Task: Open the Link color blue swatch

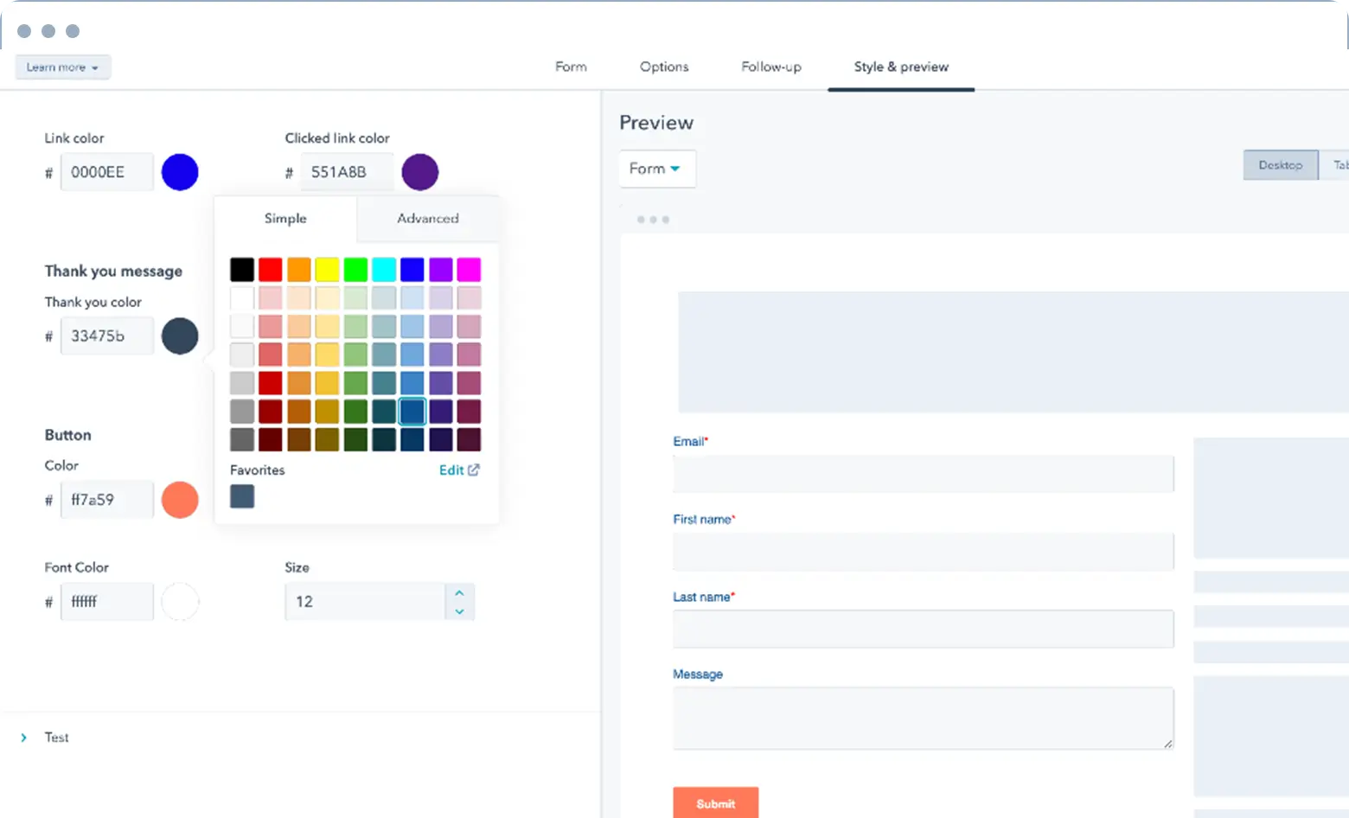Action: click(x=180, y=172)
